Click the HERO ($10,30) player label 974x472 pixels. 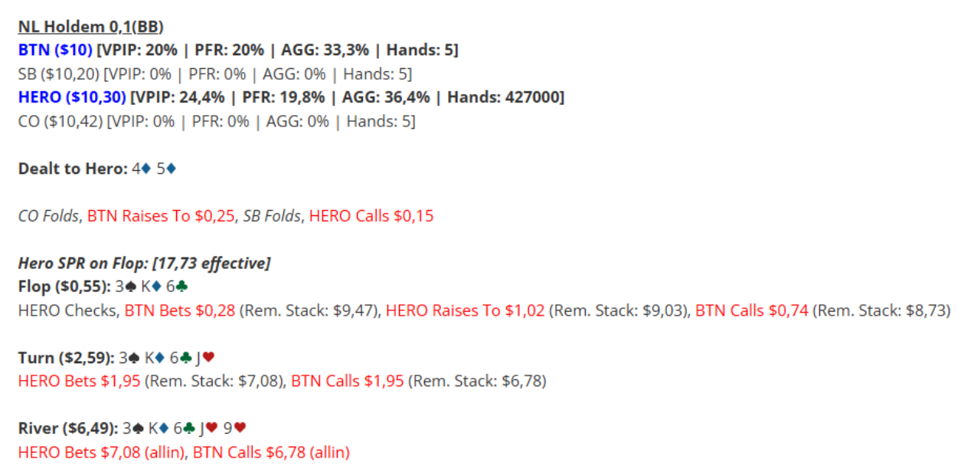click(x=73, y=97)
